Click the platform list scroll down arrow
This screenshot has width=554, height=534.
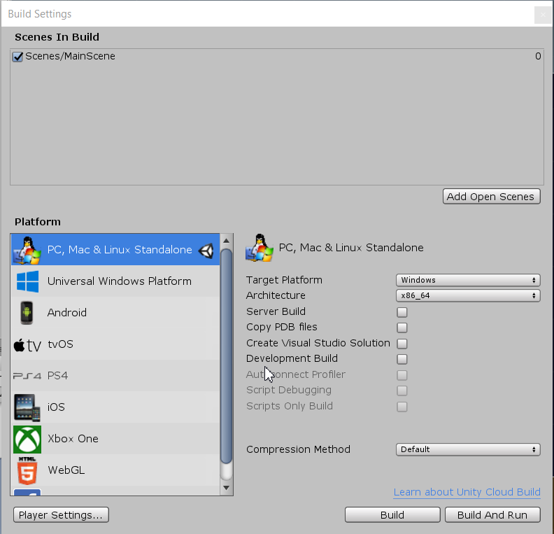227,488
